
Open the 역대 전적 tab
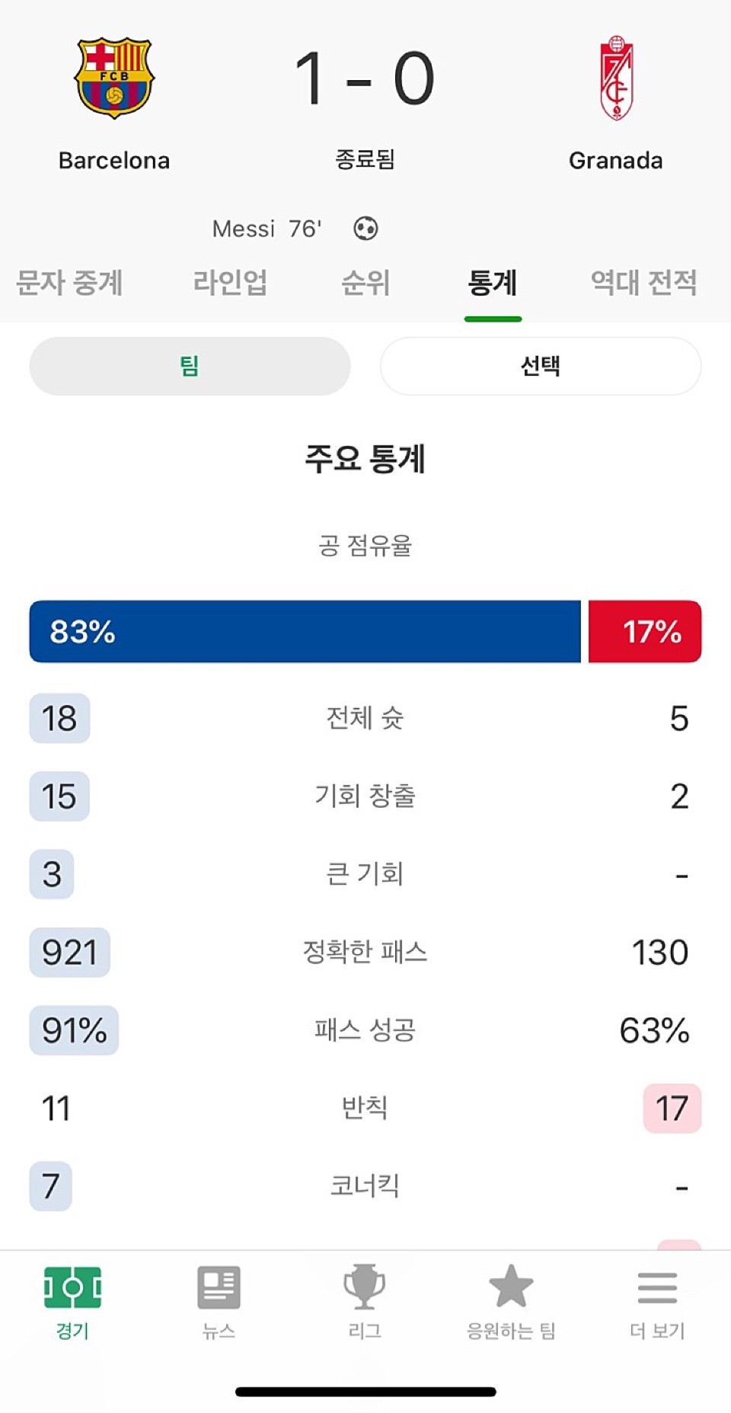click(x=644, y=284)
